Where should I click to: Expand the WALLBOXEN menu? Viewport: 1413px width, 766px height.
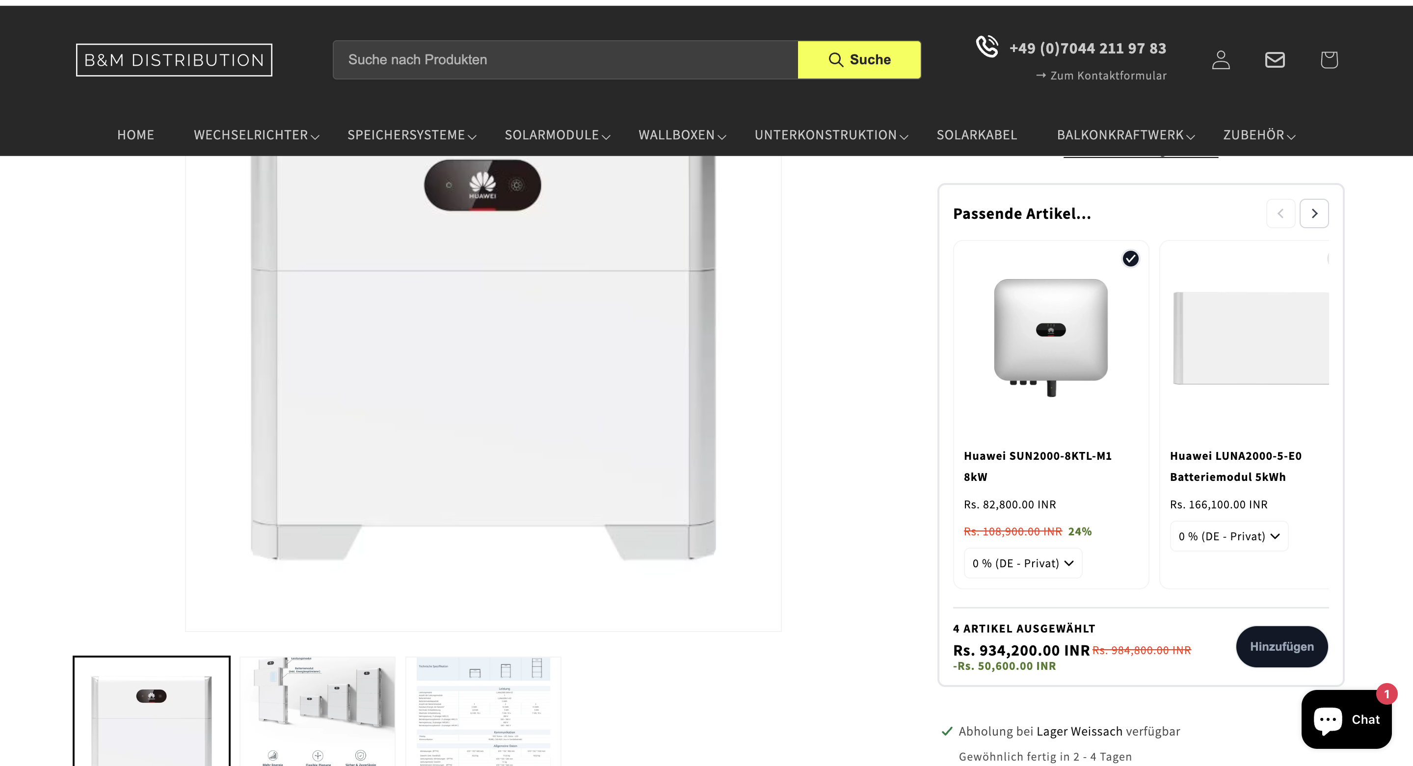(682, 135)
